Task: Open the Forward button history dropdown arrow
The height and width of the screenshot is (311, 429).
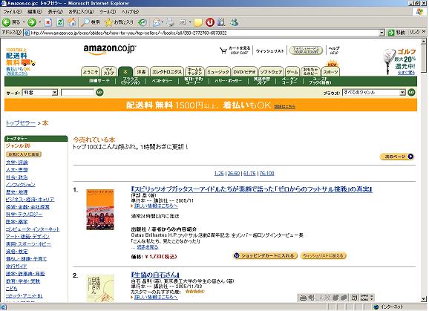Action: 40,22
